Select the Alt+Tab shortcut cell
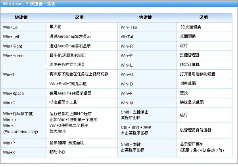 pyautogui.click(x=128, y=36)
